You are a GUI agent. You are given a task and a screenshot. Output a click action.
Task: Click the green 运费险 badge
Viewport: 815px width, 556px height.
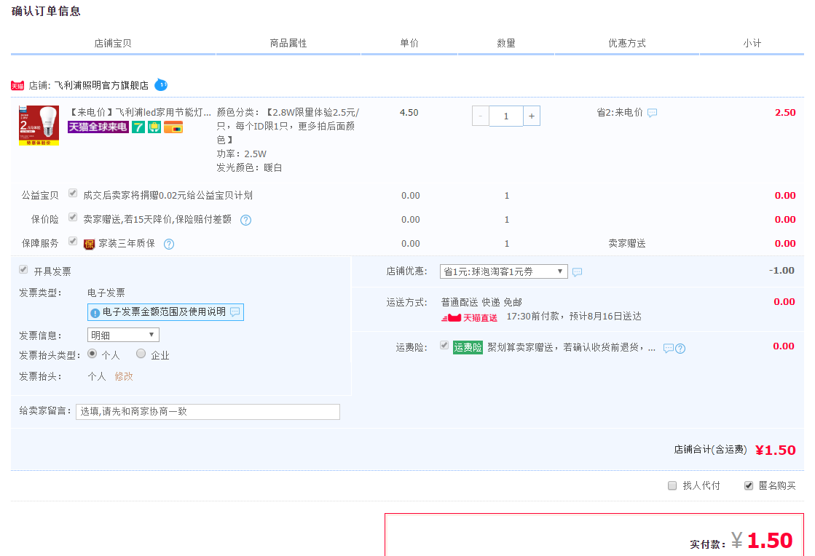(x=468, y=347)
